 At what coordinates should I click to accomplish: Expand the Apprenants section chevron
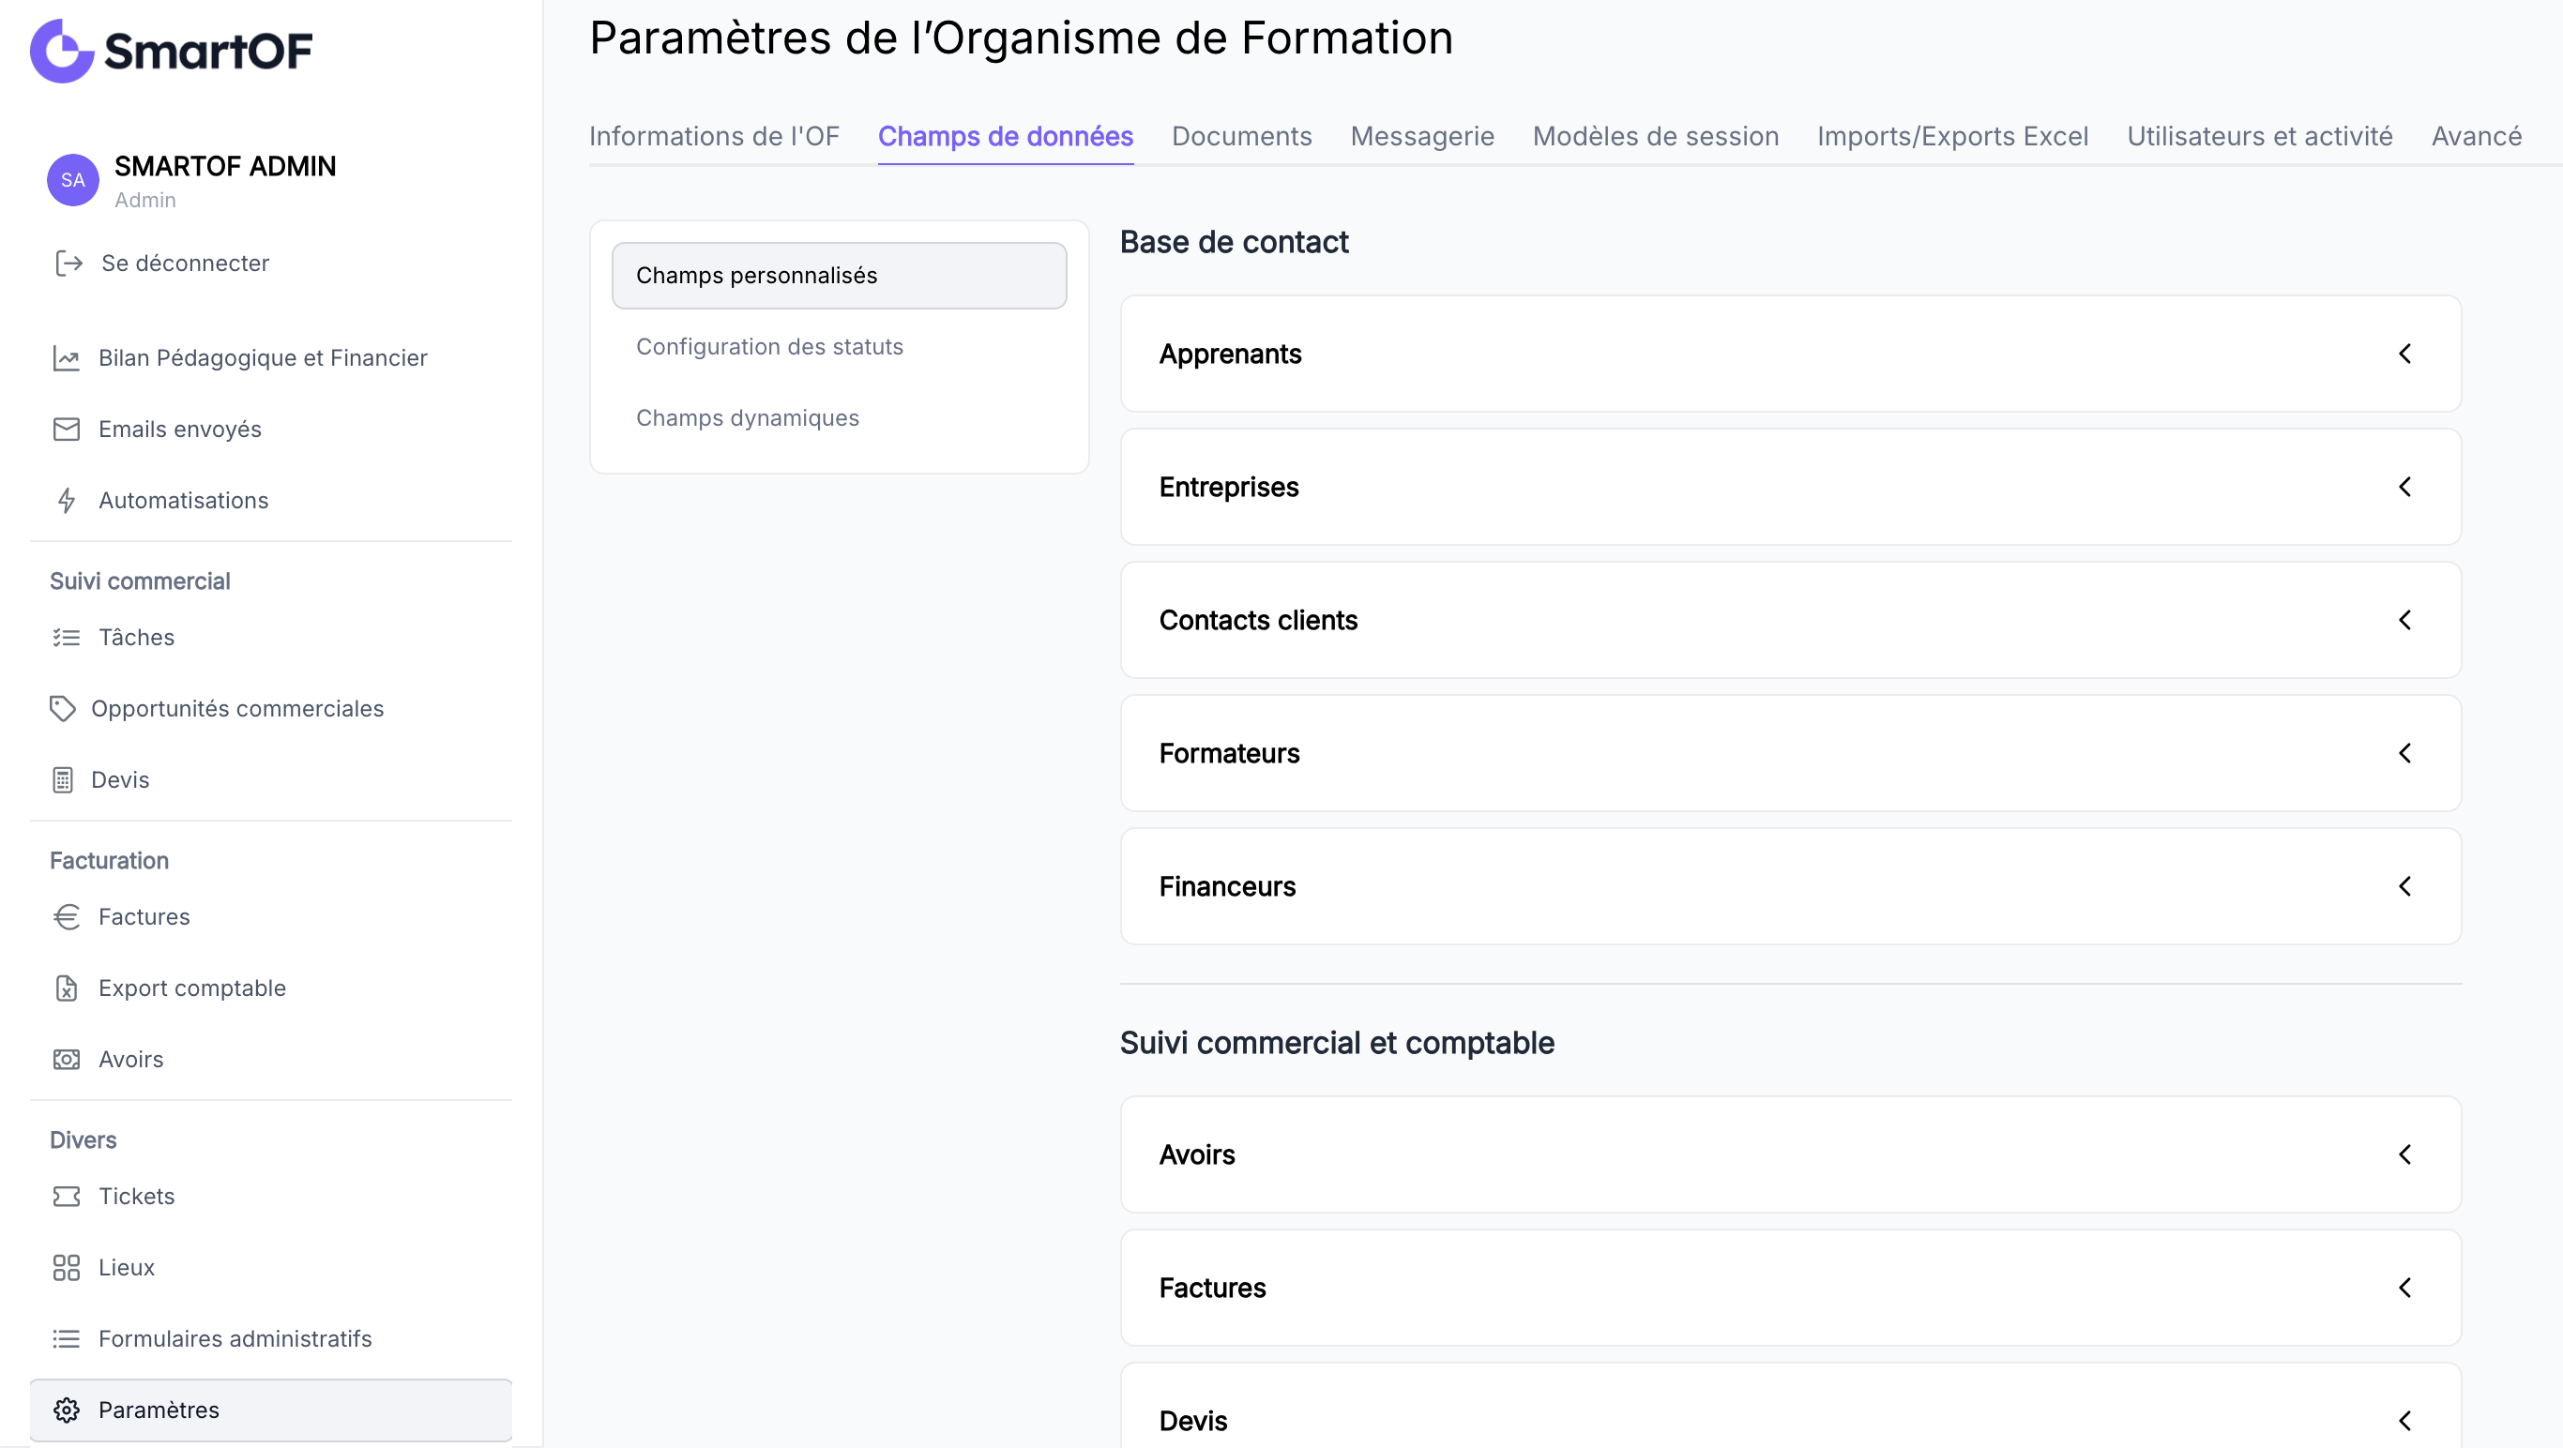point(2404,354)
